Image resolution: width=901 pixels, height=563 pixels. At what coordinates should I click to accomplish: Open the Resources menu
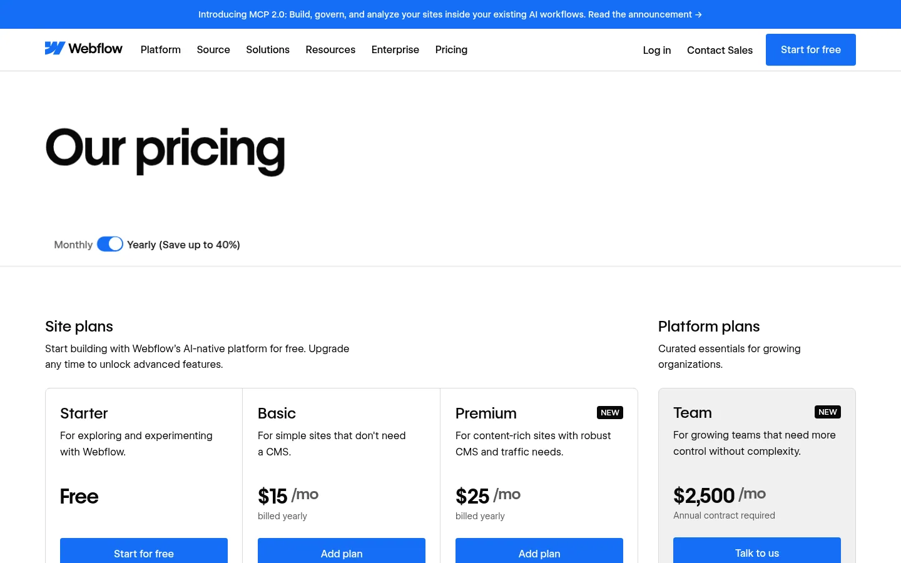[330, 49]
